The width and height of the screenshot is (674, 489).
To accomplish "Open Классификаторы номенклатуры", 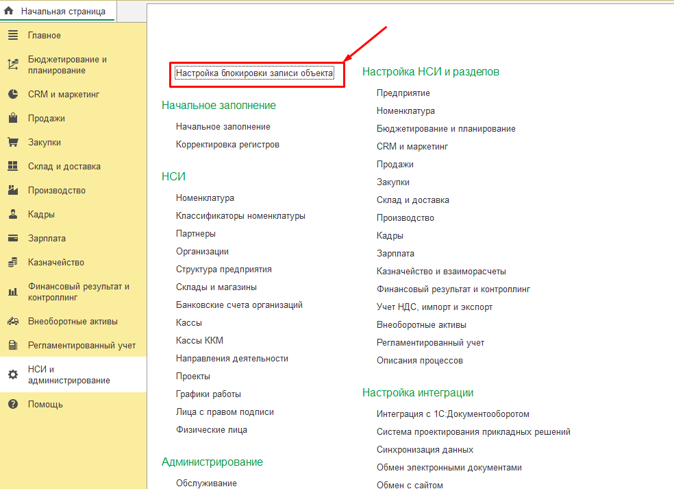I will (240, 215).
